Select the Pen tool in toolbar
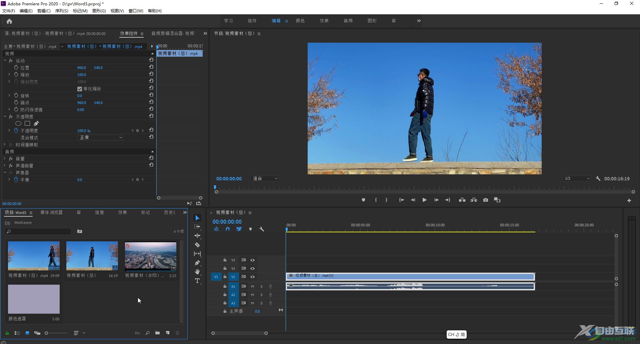640x344 pixels. pyautogui.click(x=197, y=263)
